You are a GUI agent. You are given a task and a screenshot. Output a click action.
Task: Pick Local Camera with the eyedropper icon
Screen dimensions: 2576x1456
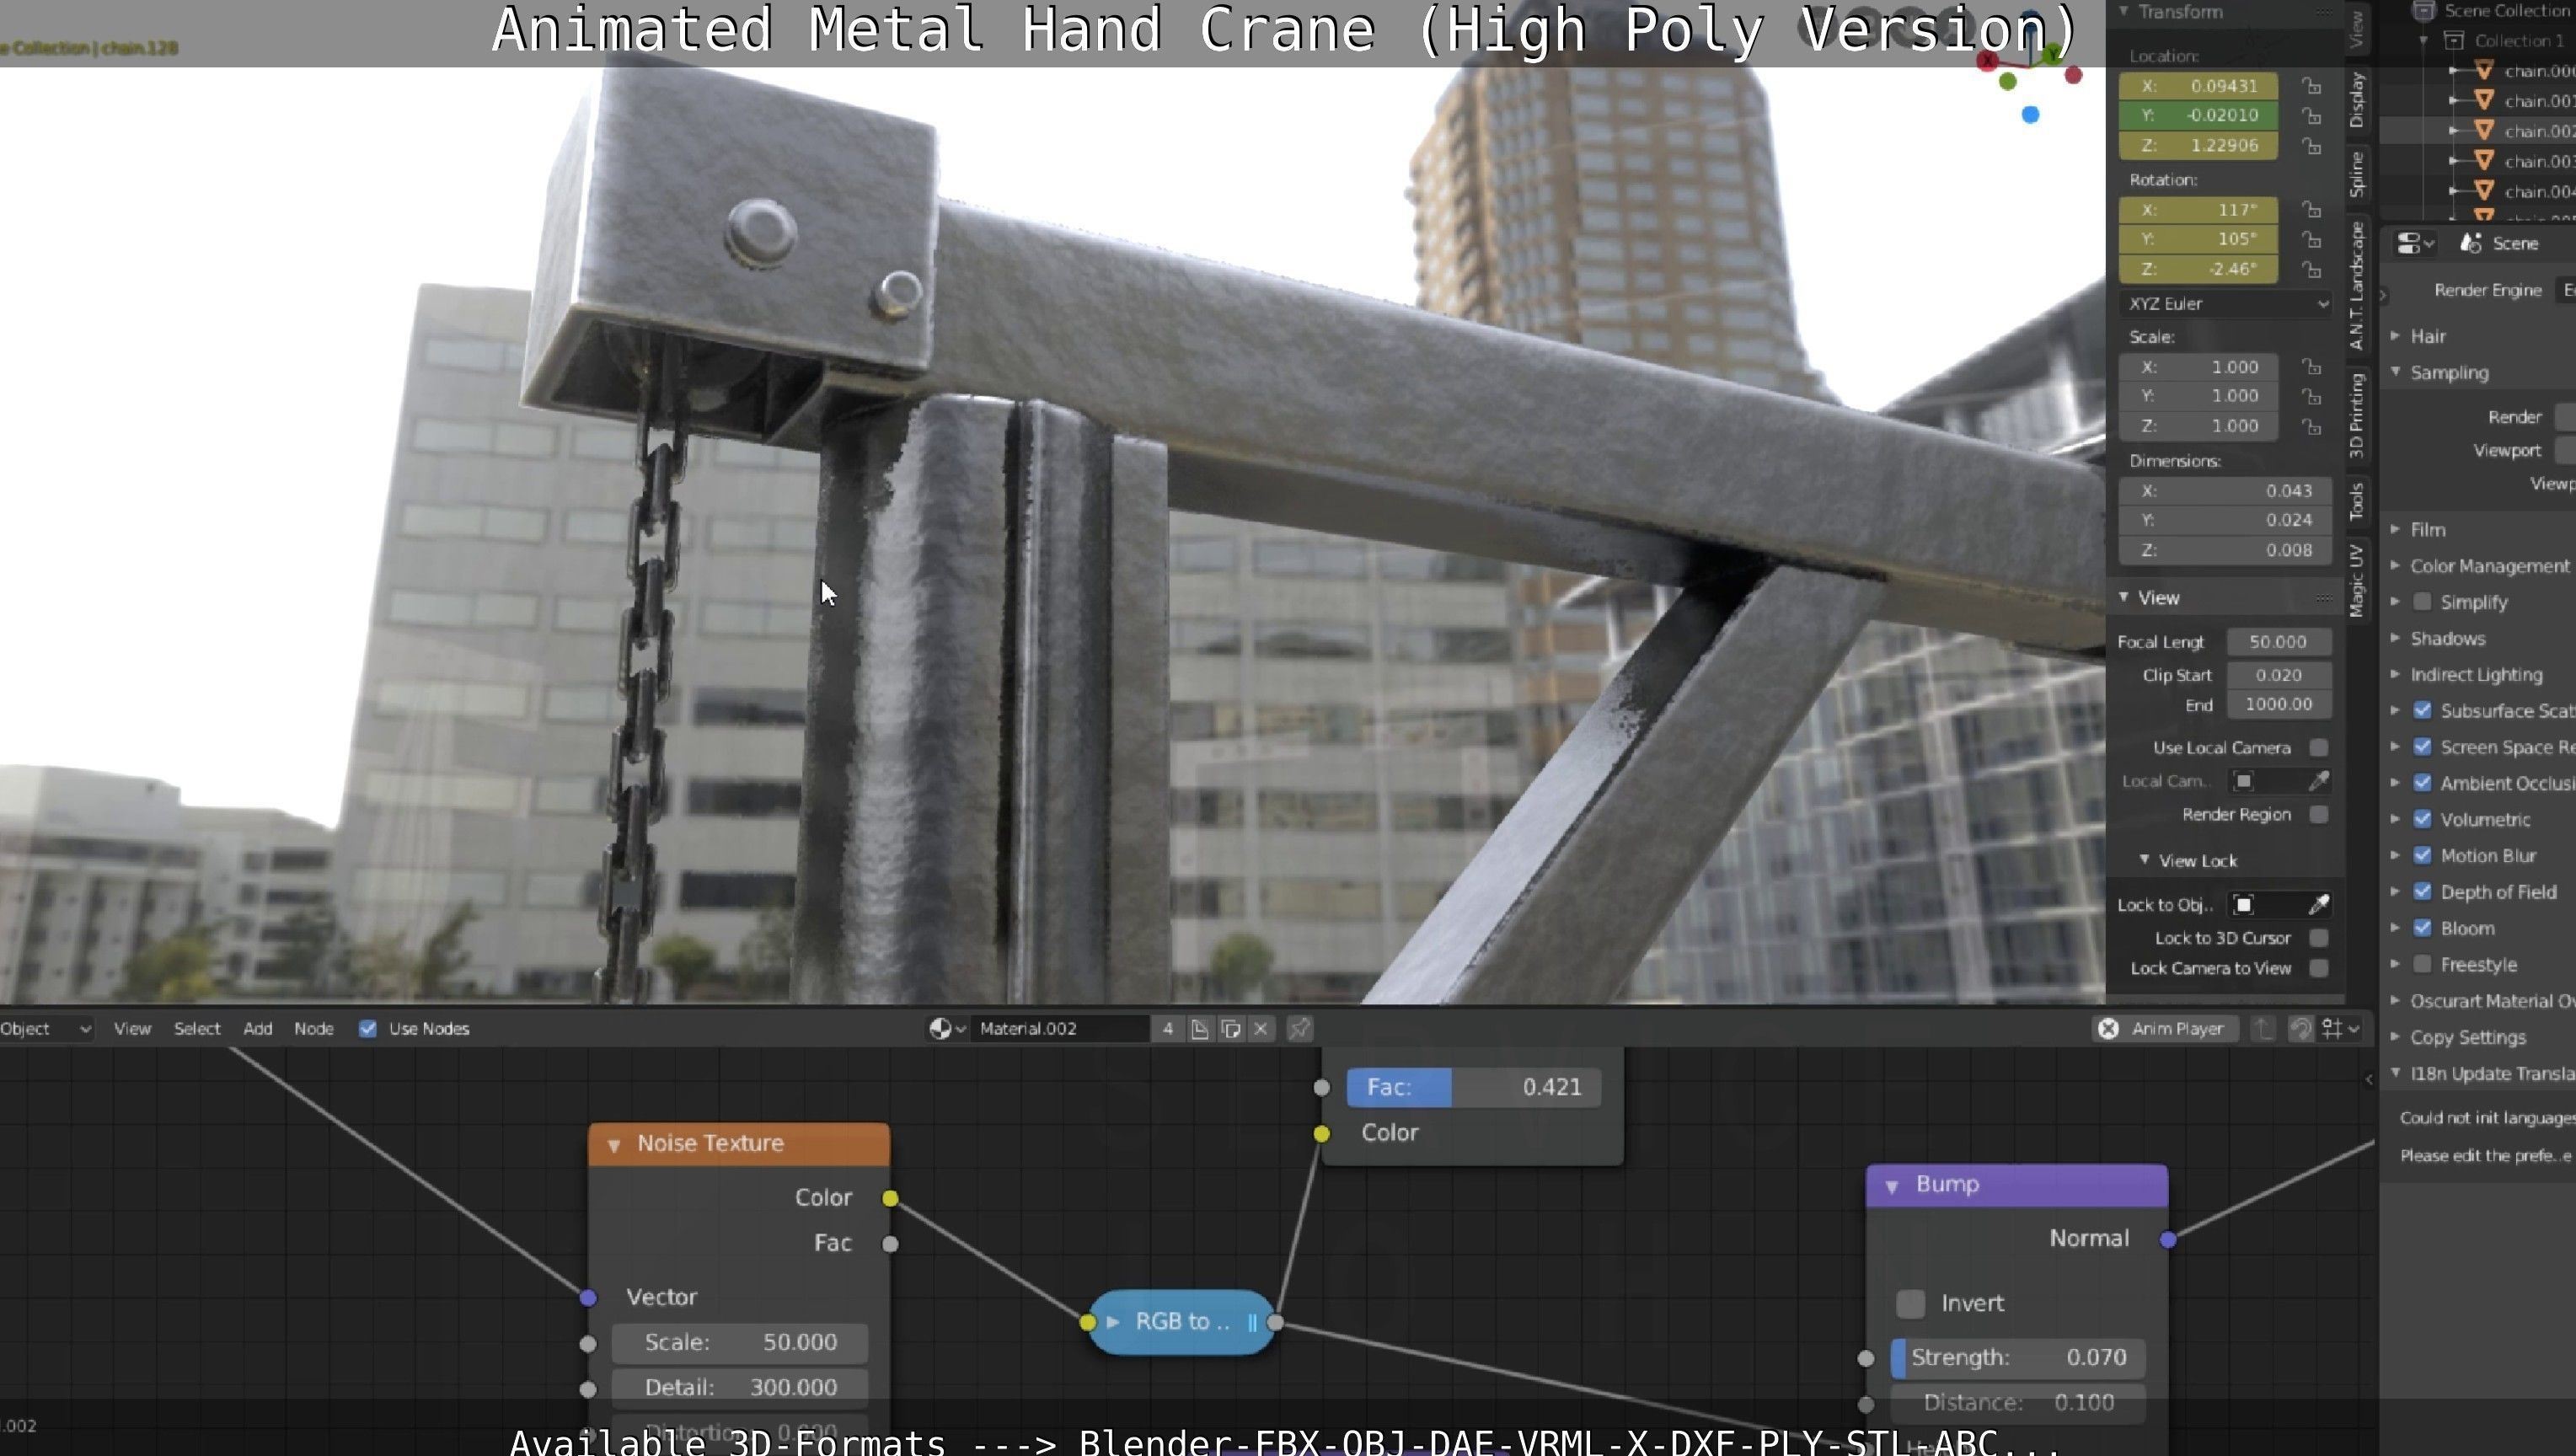(2318, 781)
